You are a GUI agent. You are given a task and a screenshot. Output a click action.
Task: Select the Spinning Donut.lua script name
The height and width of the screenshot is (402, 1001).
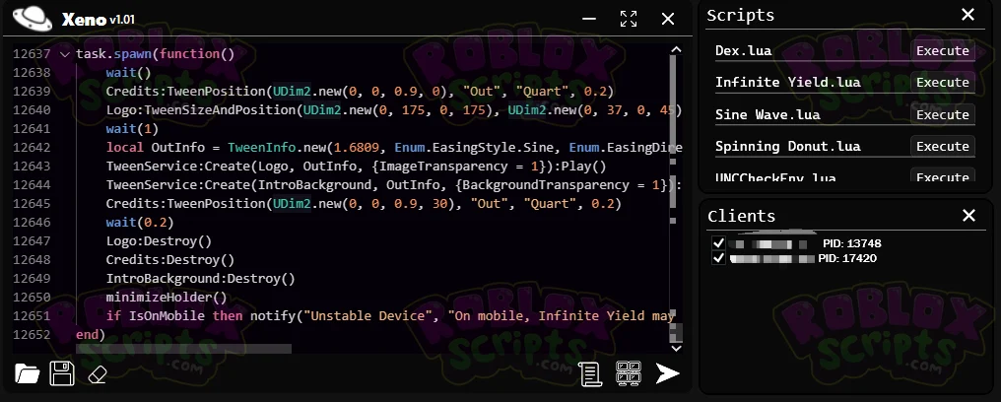point(788,146)
